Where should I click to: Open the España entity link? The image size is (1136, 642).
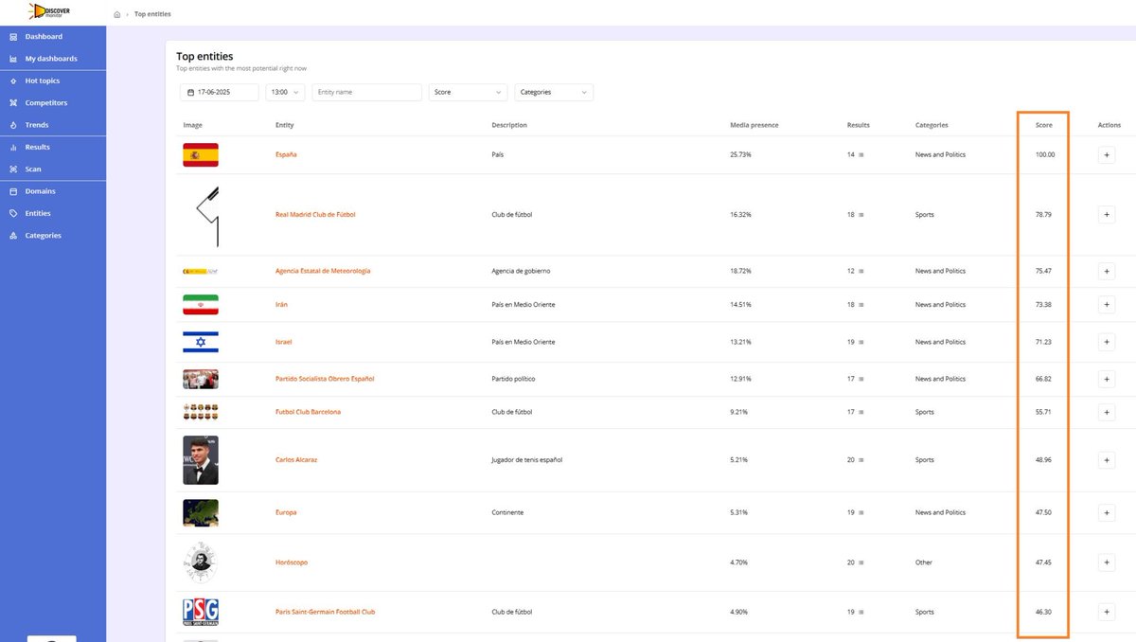[x=286, y=154]
